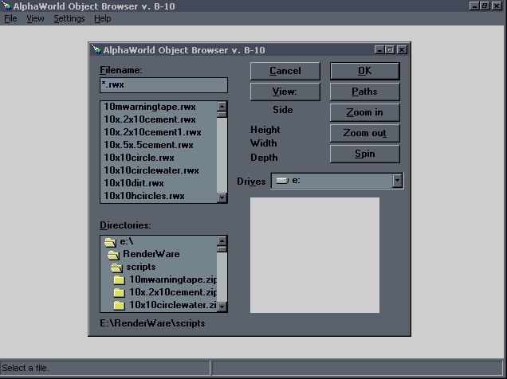Click 'Select a file.' status bar text
This screenshot has height=379, width=507.
pyautogui.click(x=26, y=368)
